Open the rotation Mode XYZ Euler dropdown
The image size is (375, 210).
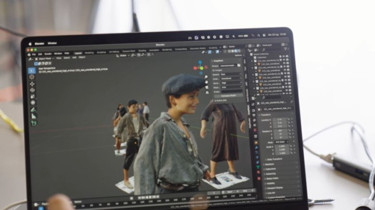pos(281,142)
